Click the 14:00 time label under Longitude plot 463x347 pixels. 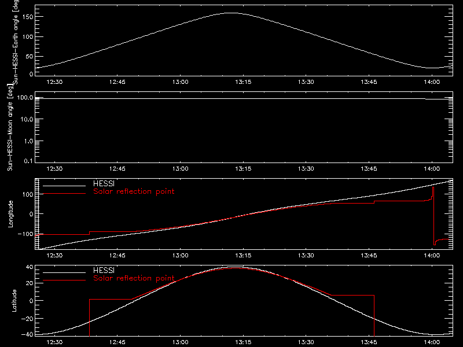[x=432, y=255]
